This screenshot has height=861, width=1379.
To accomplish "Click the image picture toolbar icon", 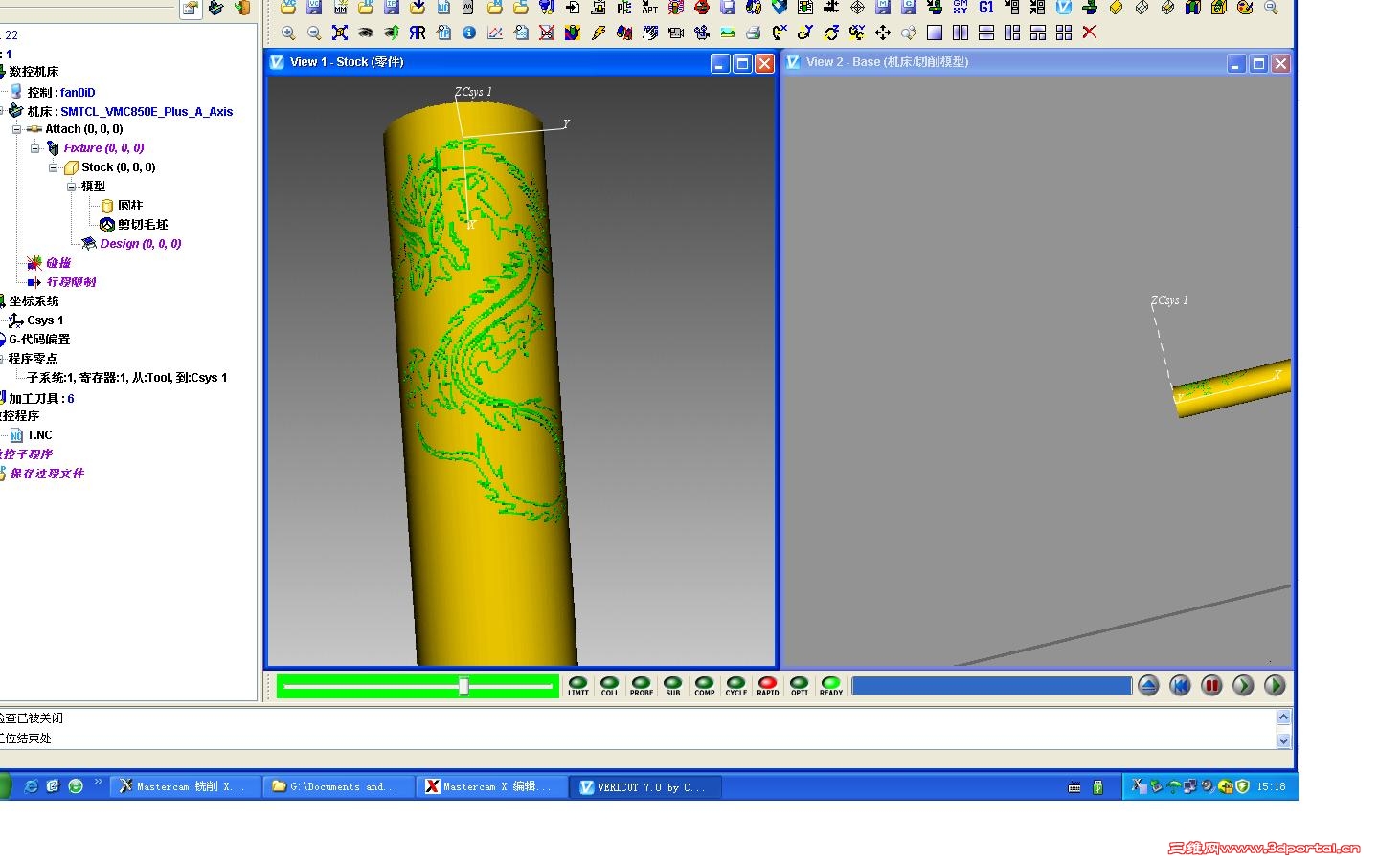I will click(728, 33).
